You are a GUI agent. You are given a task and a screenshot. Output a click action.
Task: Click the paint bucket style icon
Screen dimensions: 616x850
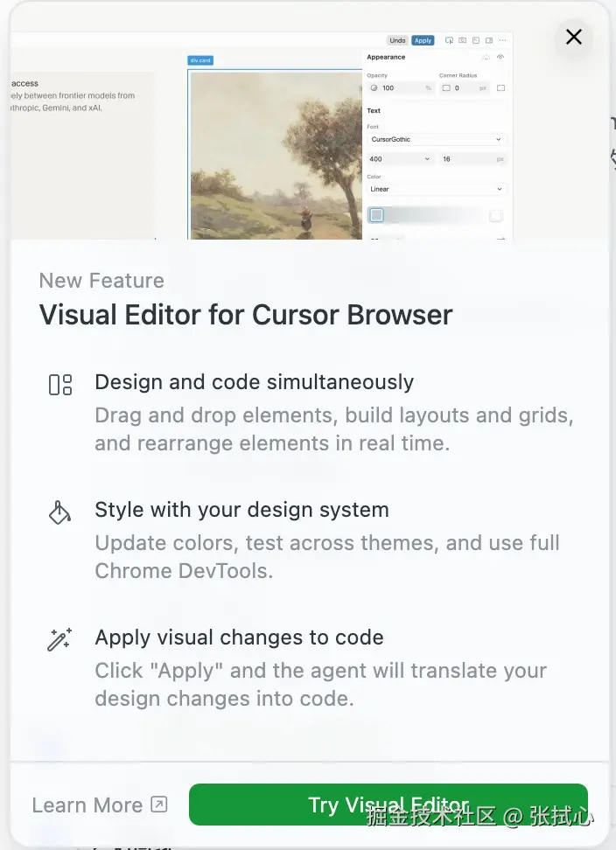tap(59, 512)
